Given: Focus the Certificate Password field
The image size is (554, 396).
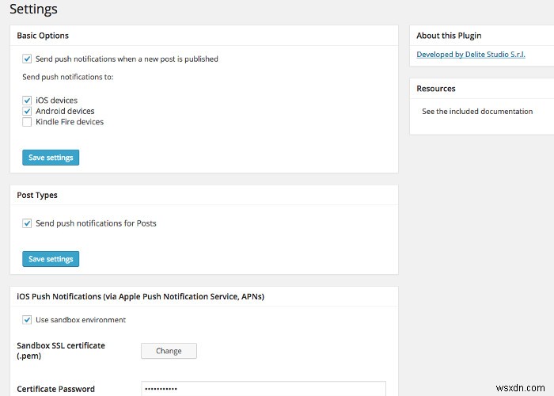Looking at the screenshot, I should (x=264, y=388).
